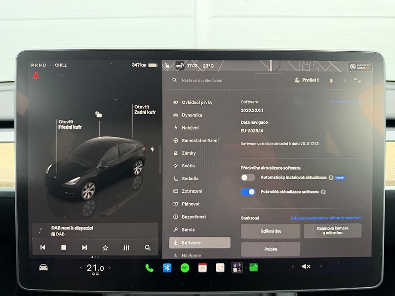Skip to next DAB station
The height and width of the screenshot is (296, 395).
click(84, 248)
